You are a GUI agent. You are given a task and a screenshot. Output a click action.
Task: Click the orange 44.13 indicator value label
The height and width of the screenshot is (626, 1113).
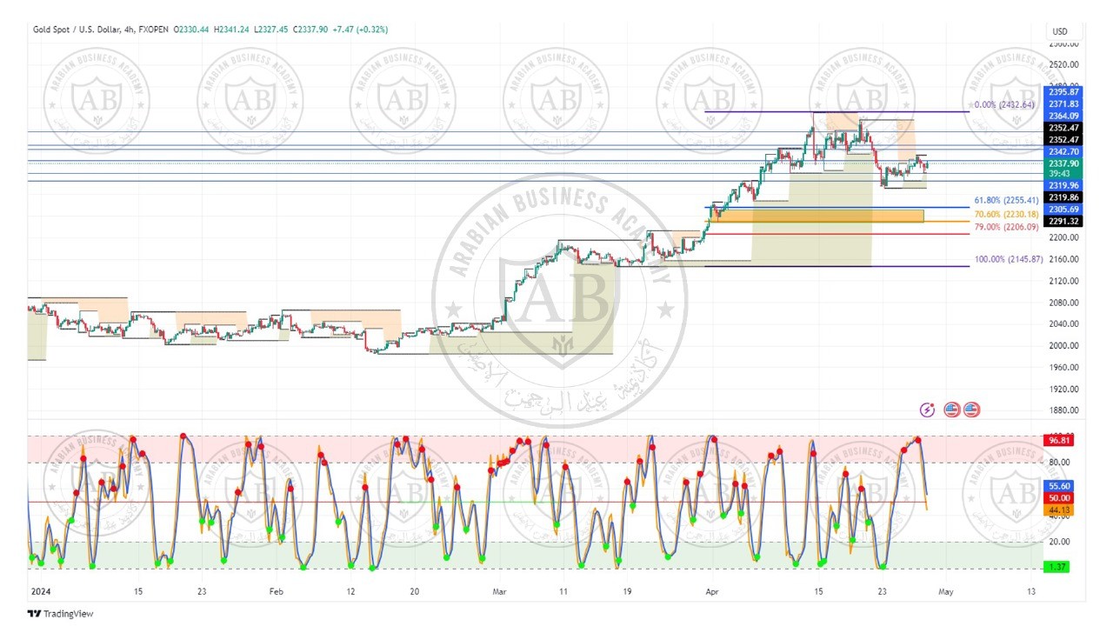[x=1059, y=509]
